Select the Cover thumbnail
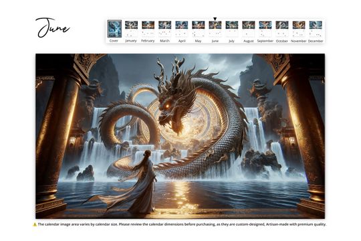The image size is (361, 241). [x=114, y=29]
